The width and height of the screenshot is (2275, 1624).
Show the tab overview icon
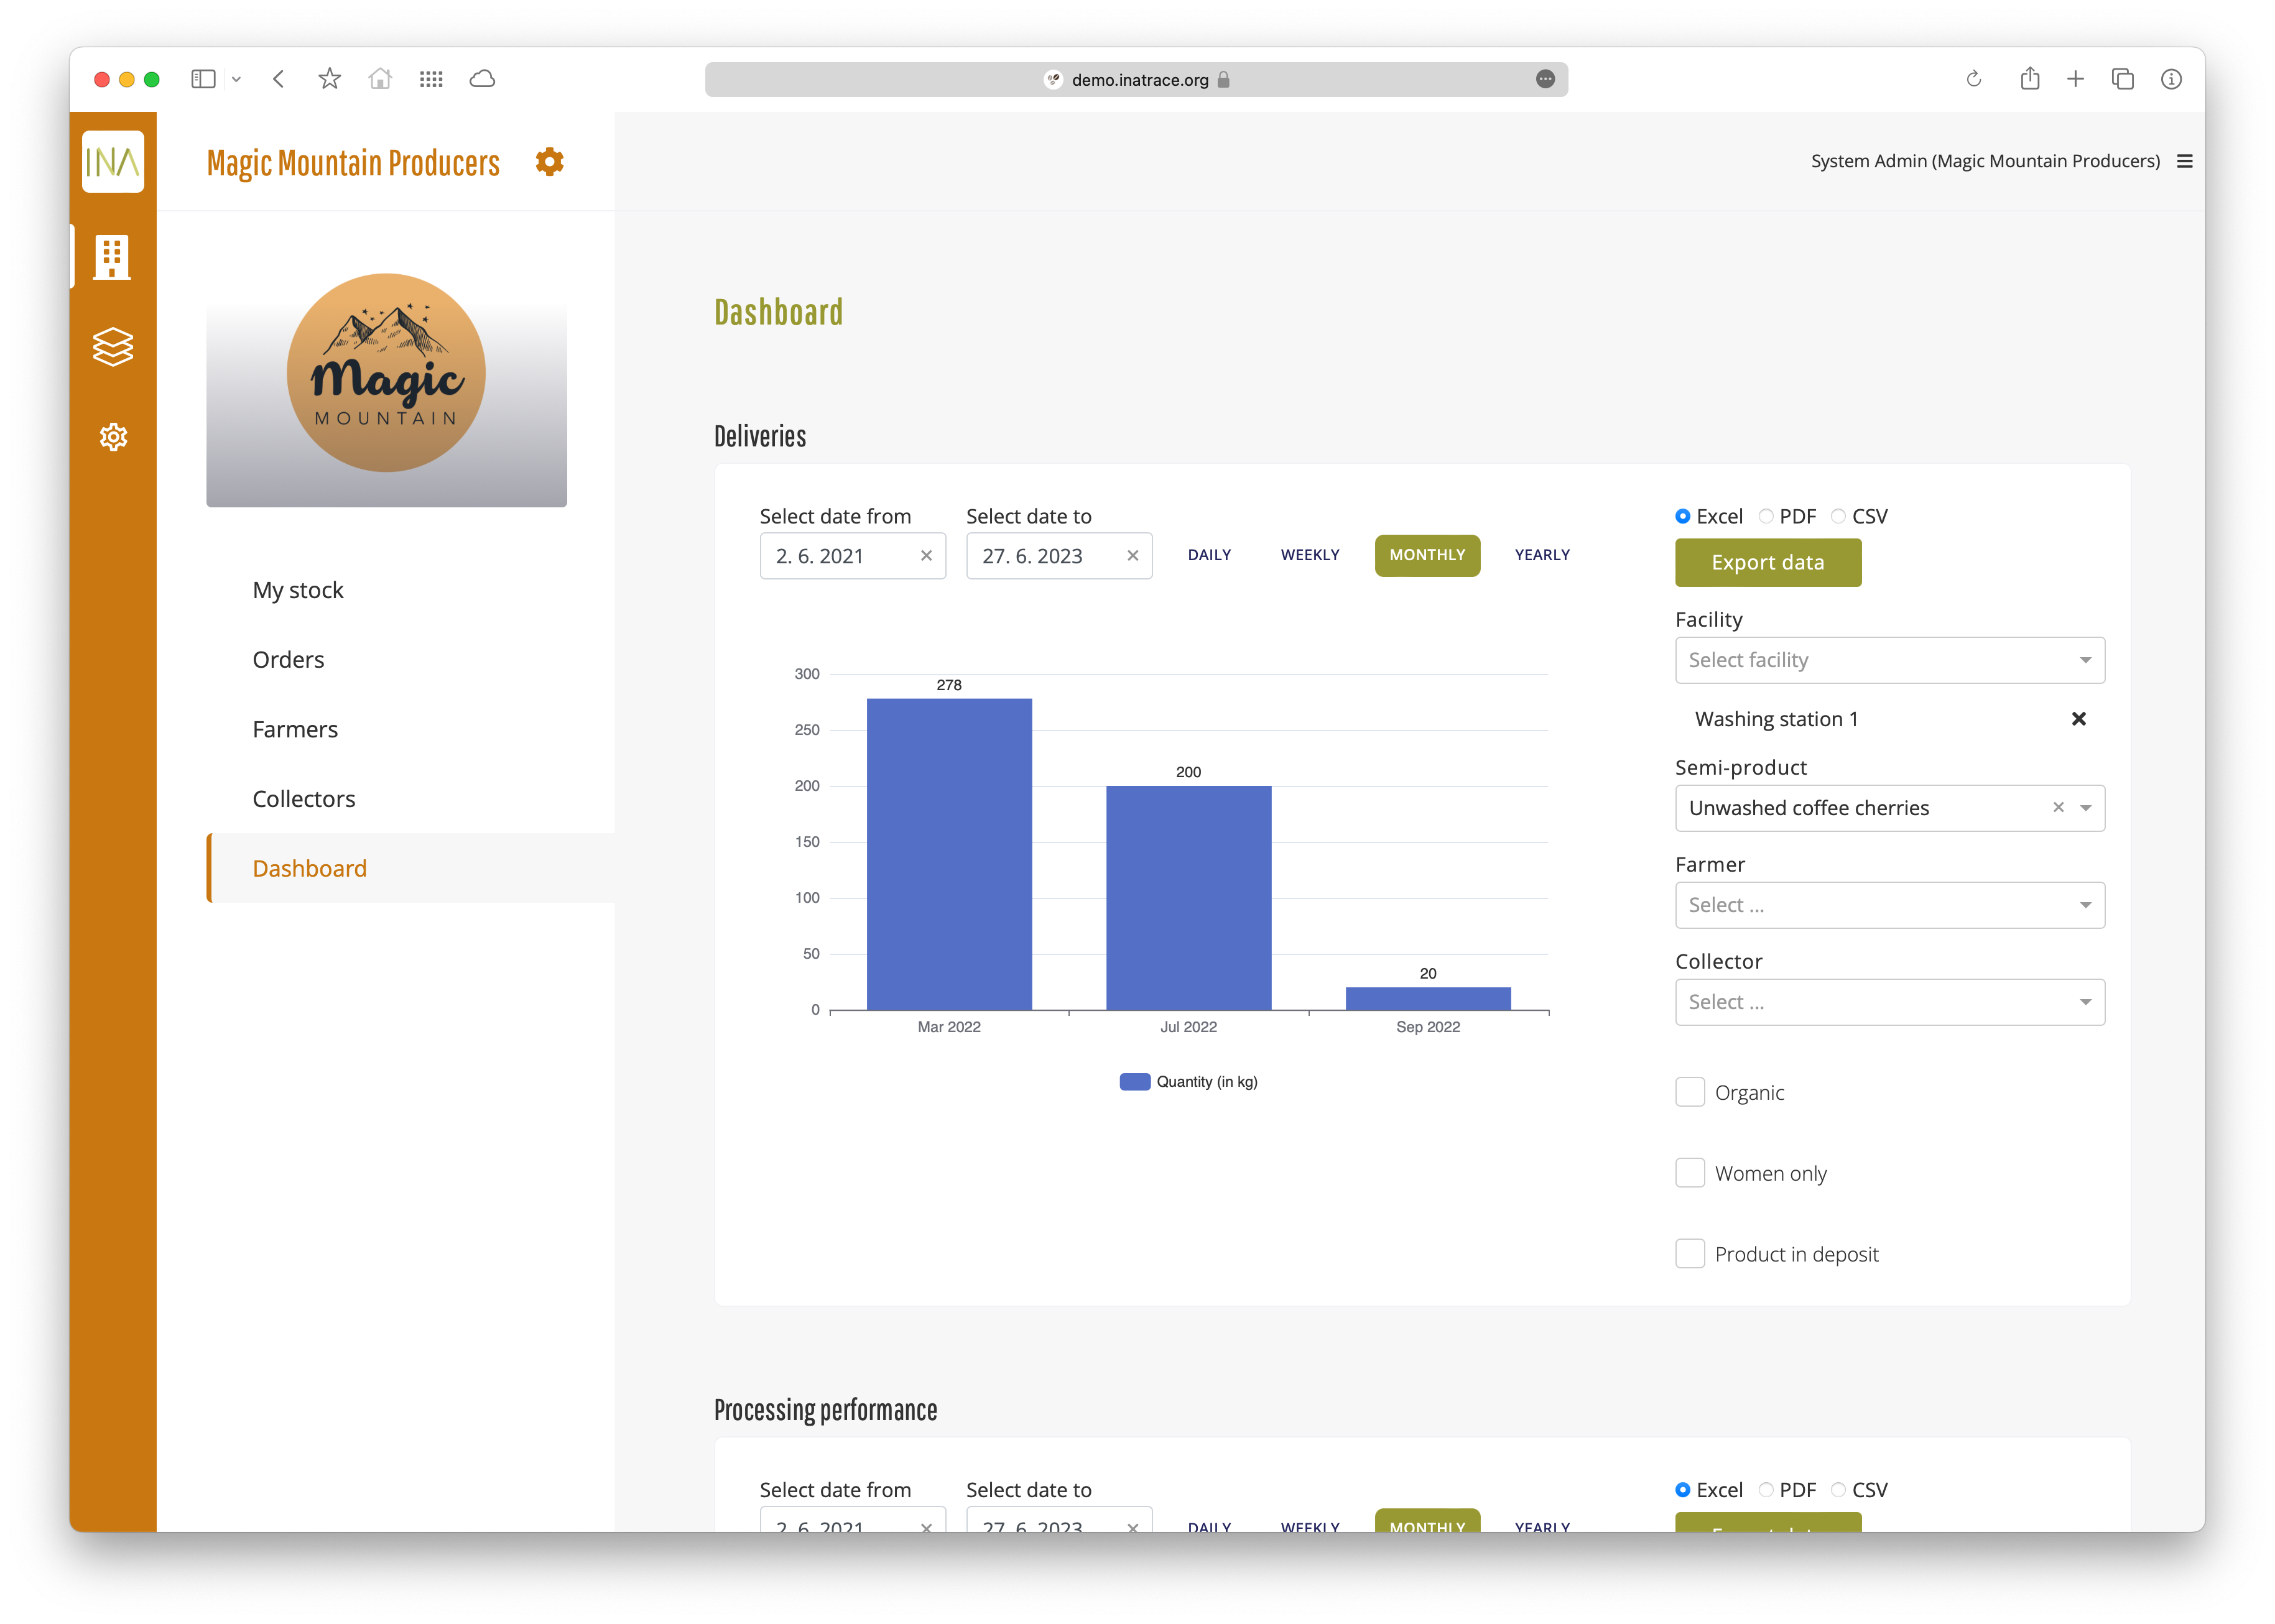(2122, 79)
